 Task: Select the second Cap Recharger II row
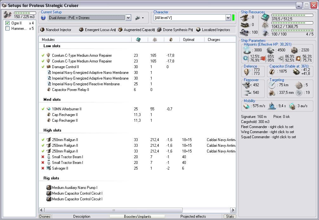(x=65, y=120)
